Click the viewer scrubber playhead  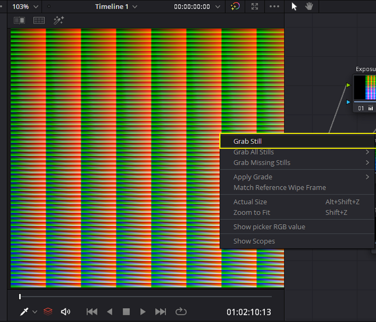click(20, 297)
